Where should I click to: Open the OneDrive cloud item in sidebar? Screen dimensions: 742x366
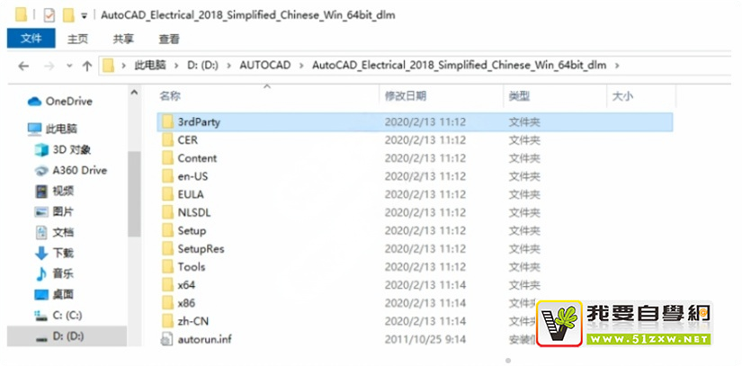tap(60, 102)
